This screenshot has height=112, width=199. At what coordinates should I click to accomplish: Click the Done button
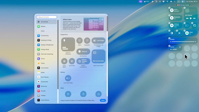click(x=103, y=100)
